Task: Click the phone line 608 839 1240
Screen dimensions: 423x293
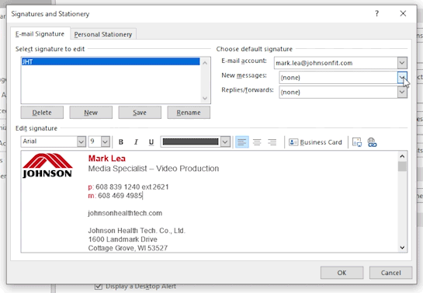Action: (x=128, y=187)
